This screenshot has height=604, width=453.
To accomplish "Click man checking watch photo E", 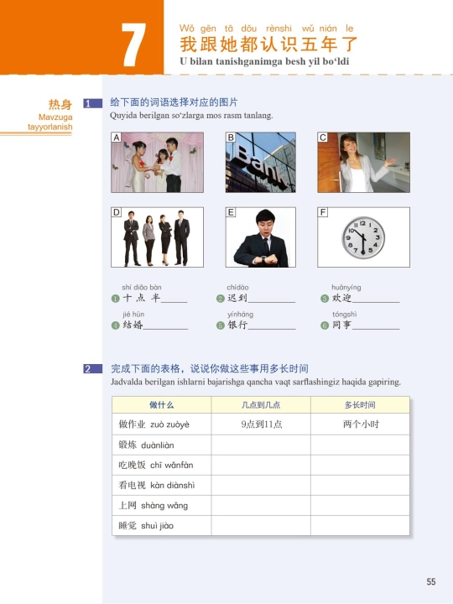I will 261,237.
